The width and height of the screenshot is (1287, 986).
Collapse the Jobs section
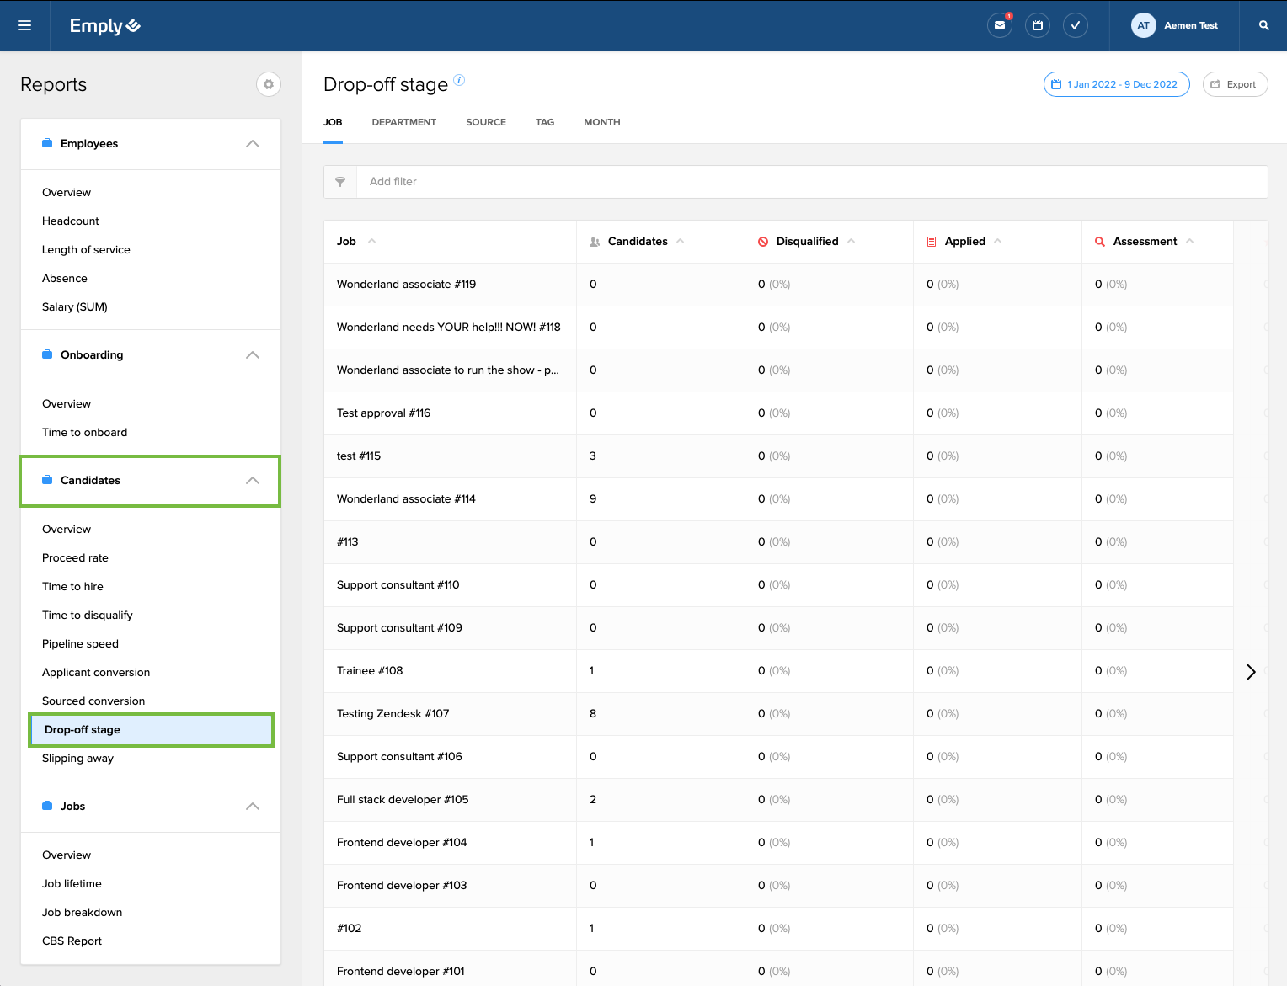coord(252,807)
